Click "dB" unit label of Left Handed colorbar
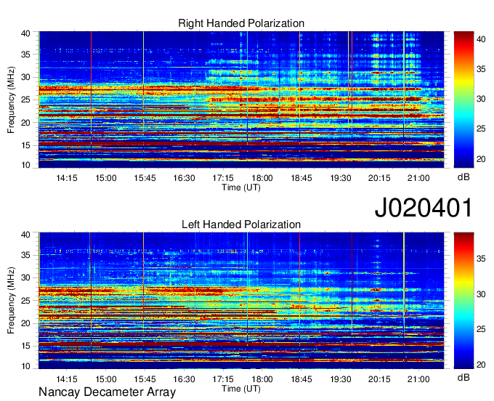The image size is (494, 401). 463,378
